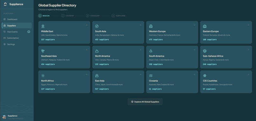Viewport: 256px width, 121px height.
Task: Click the arrow on South Asia card
Action: [x=140, y=25]
